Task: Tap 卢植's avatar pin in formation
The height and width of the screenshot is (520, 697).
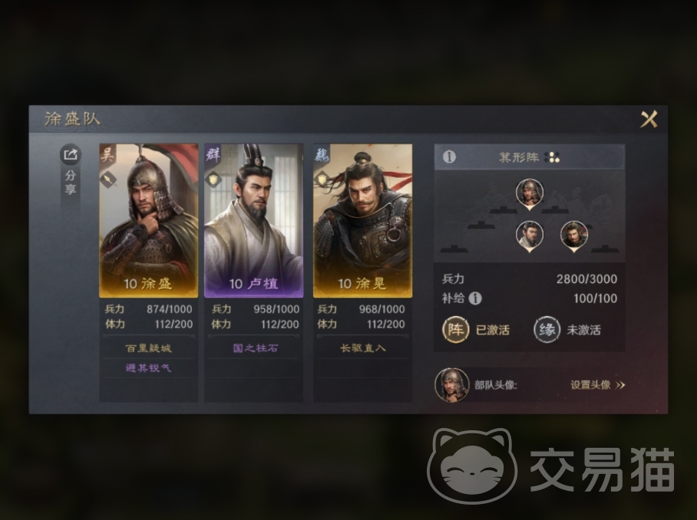Action: [529, 236]
